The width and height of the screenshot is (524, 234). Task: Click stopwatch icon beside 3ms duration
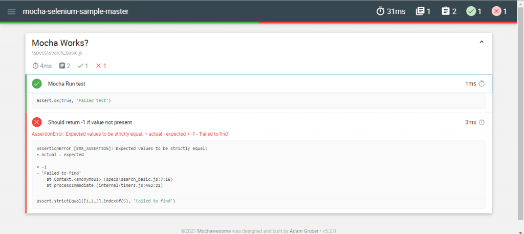(482, 122)
